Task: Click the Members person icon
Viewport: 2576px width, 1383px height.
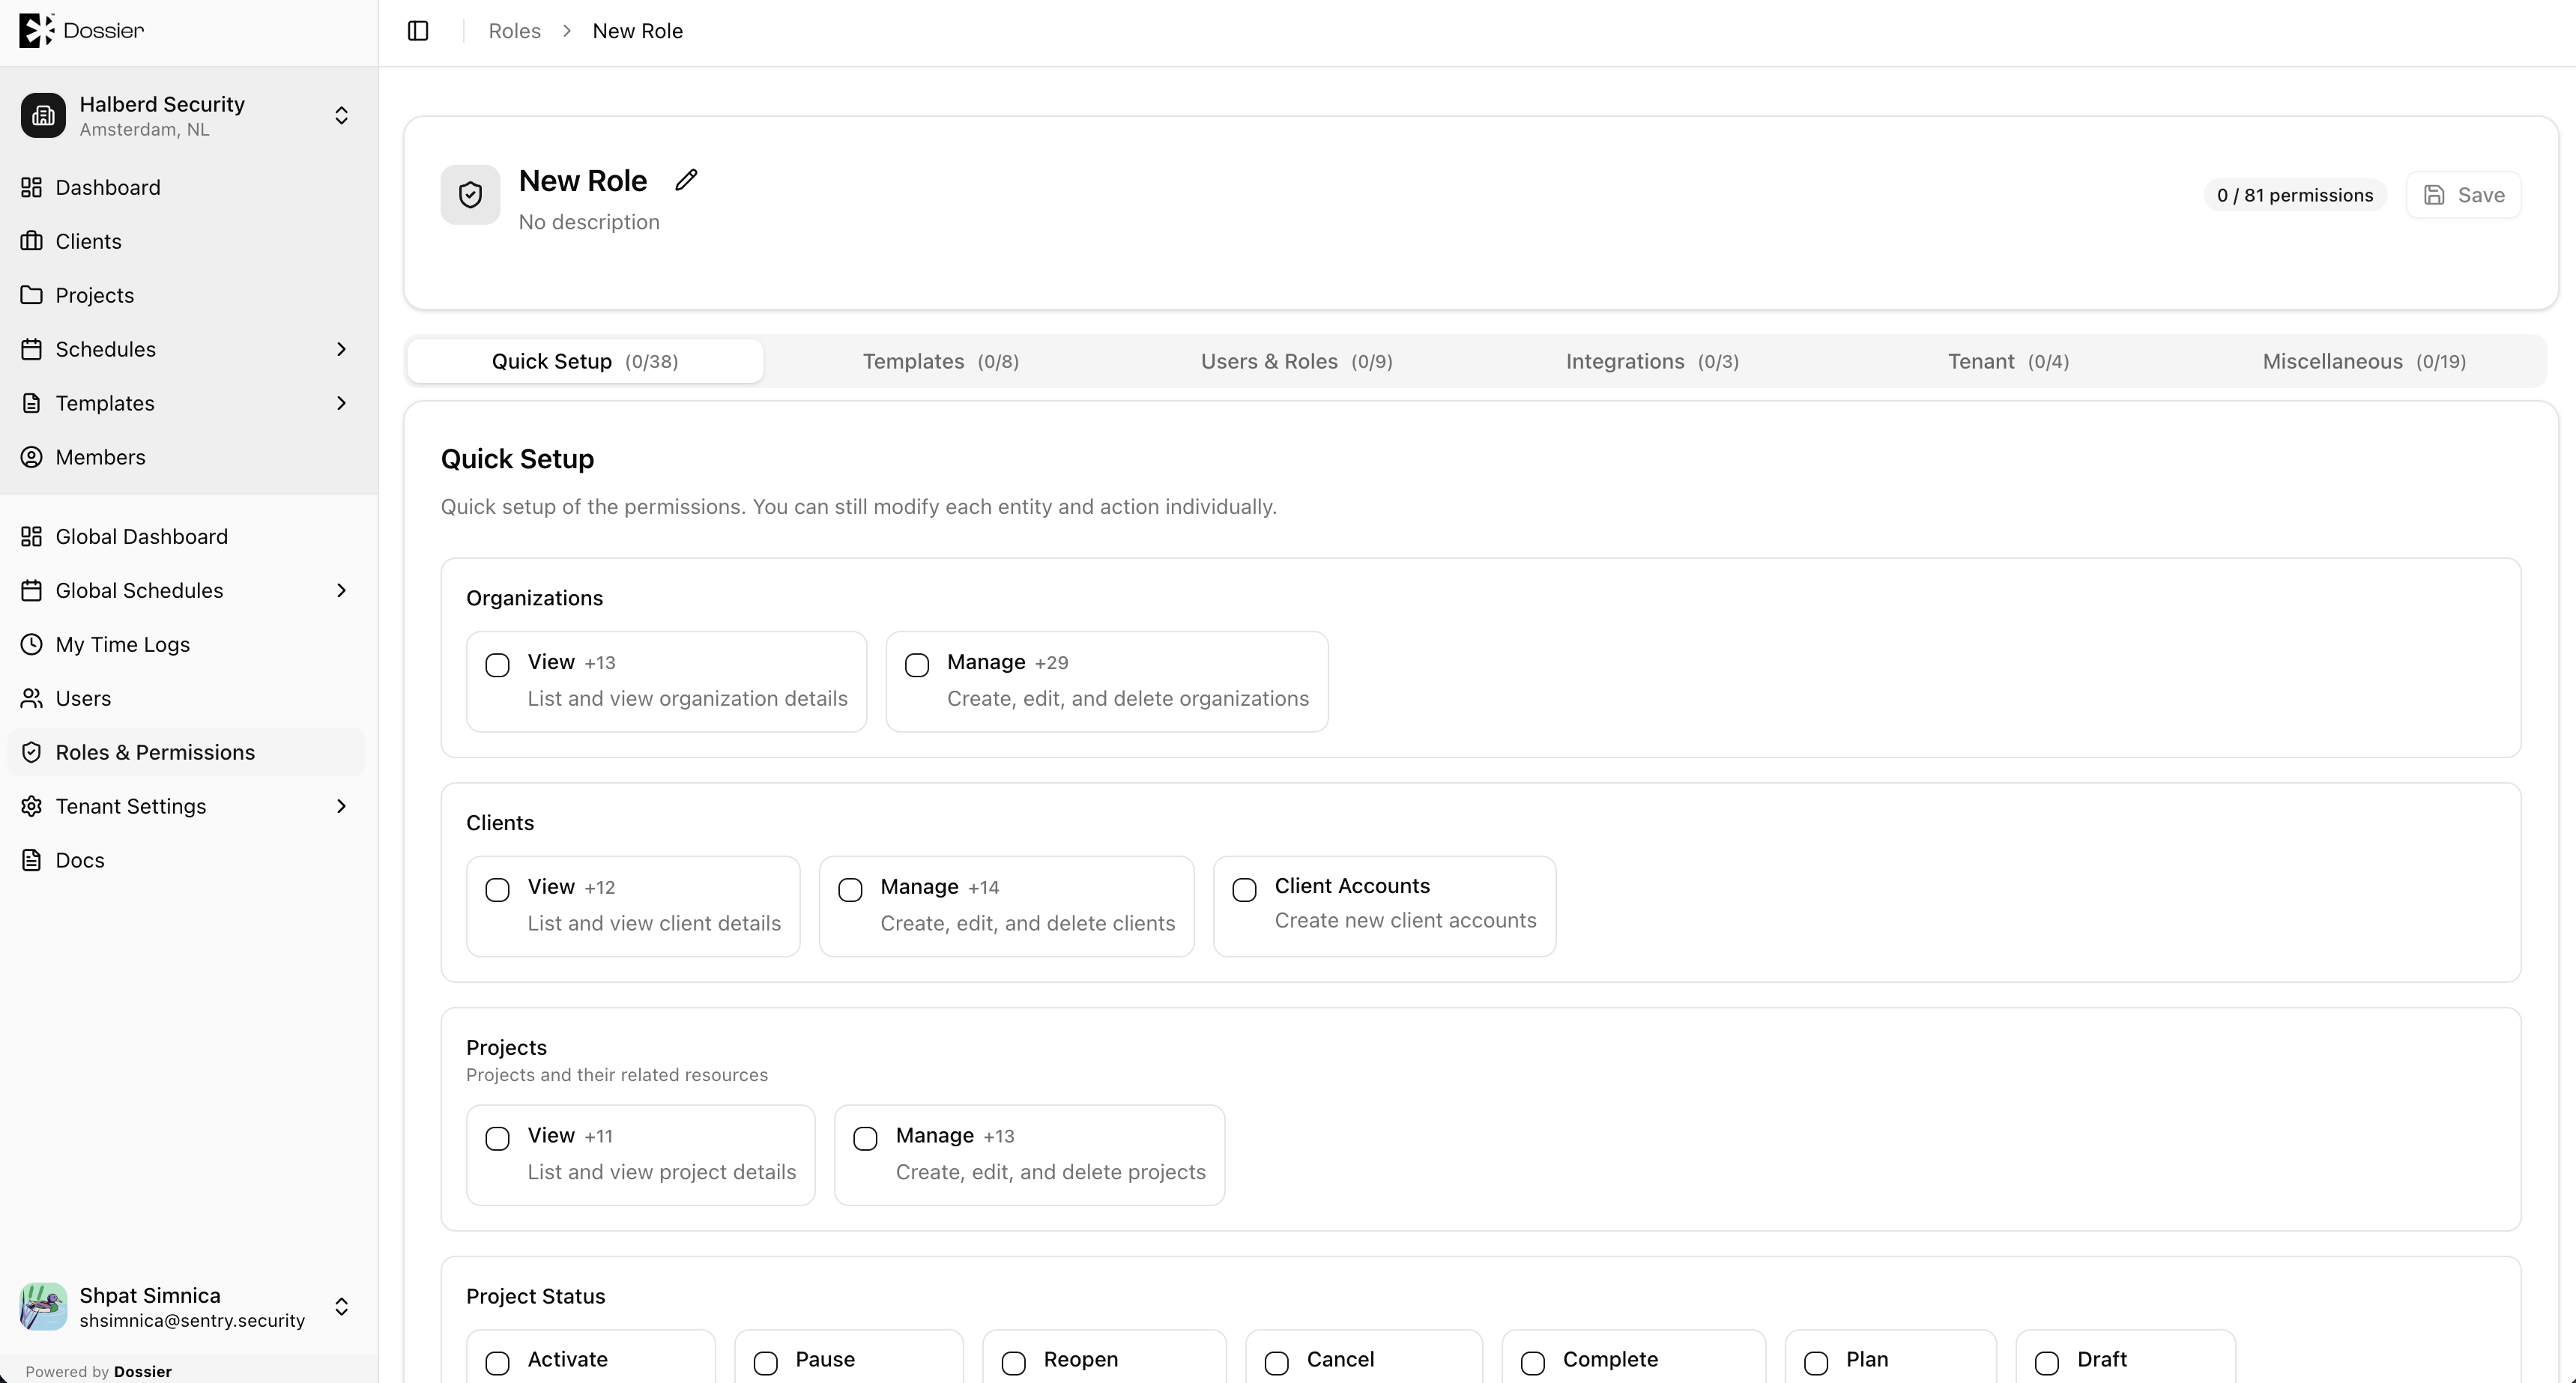Action: (32, 457)
